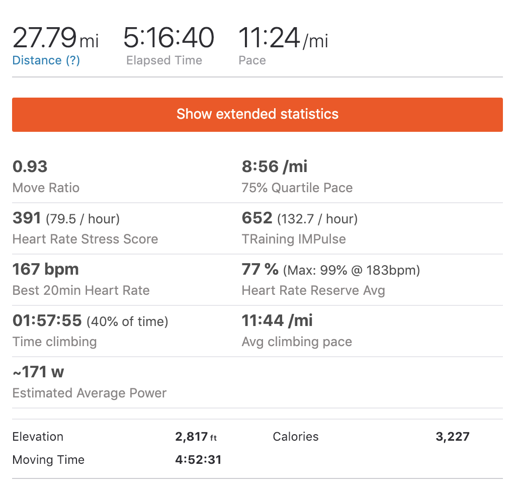Click the 3,227 calories value
The height and width of the screenshot is (487, 517).
pos(452,437)
